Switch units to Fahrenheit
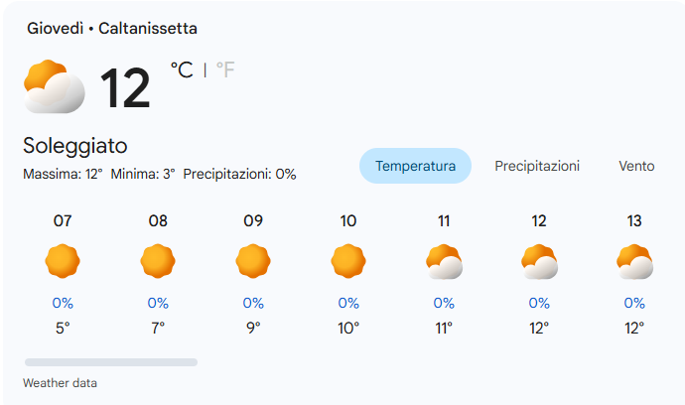 coord(225,70)
